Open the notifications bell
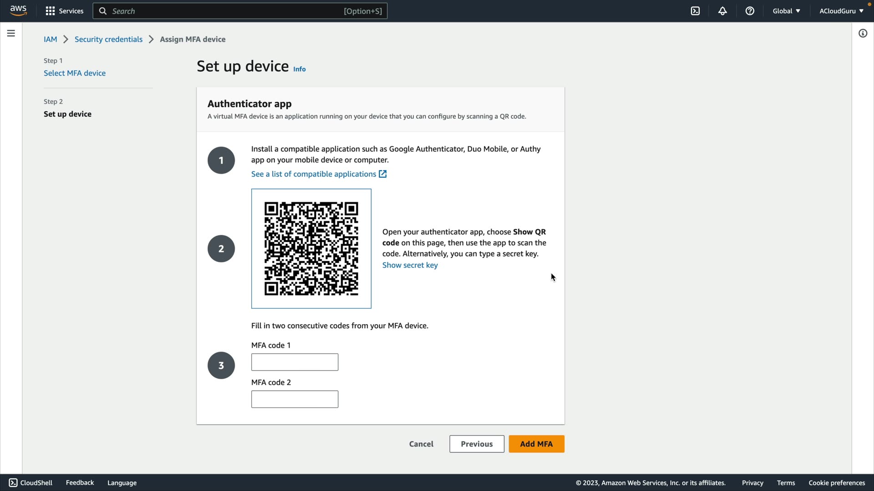Screen dimensions: 874x491 pos(722,11)
